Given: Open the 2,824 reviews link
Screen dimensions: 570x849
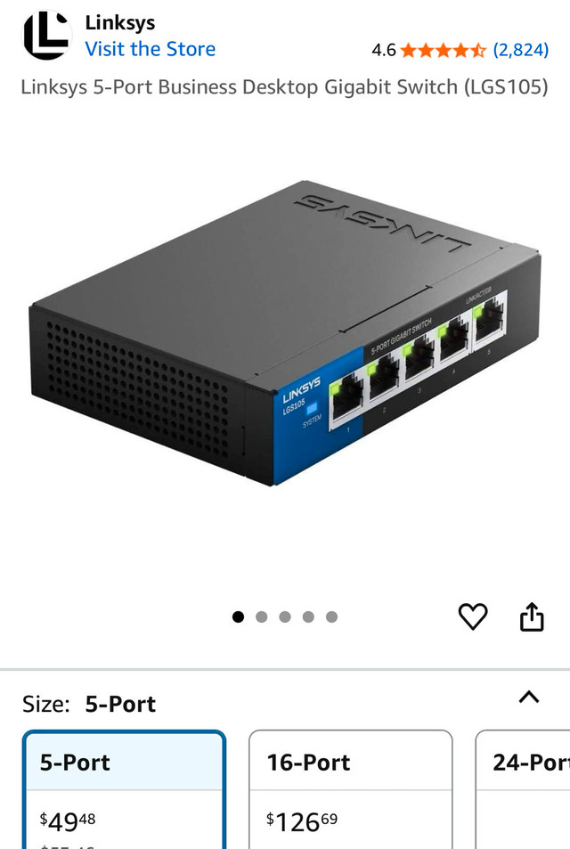Looking at the screenshot, I should pos(521,51).
